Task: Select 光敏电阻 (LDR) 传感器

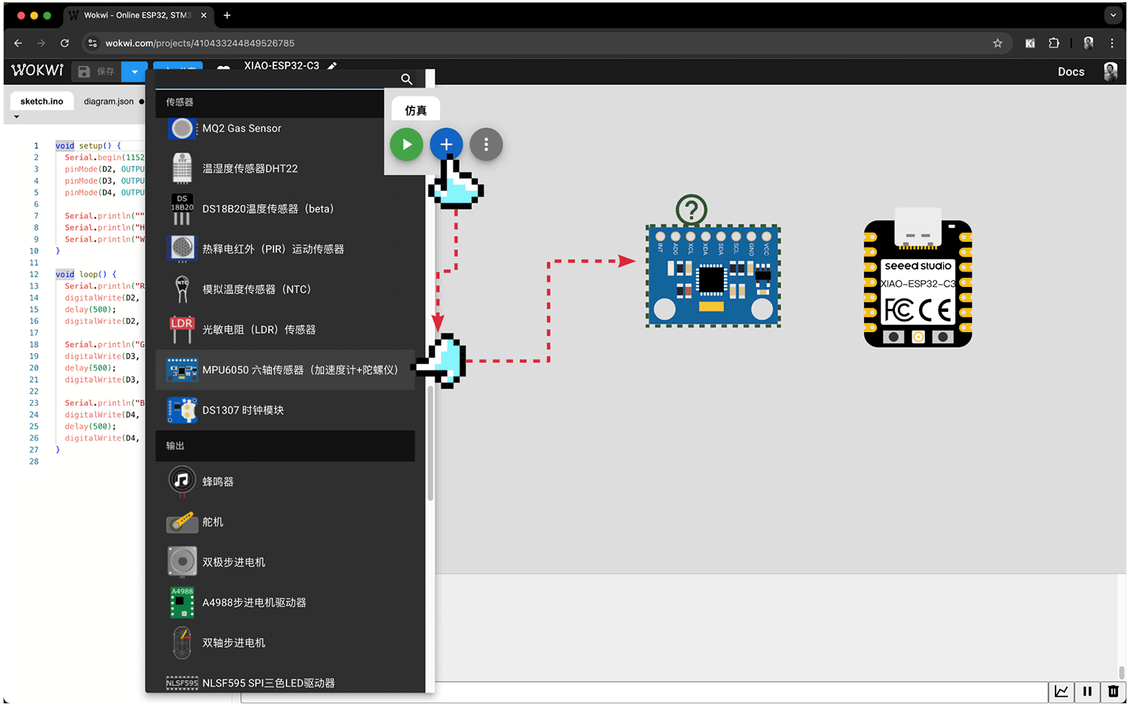Action: [285, 330]
